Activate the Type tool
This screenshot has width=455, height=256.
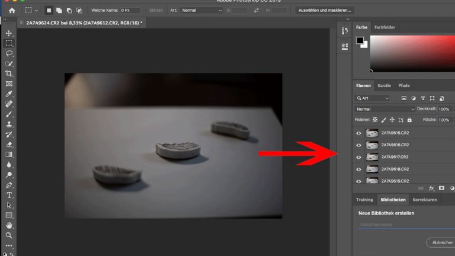coord(9,195)
